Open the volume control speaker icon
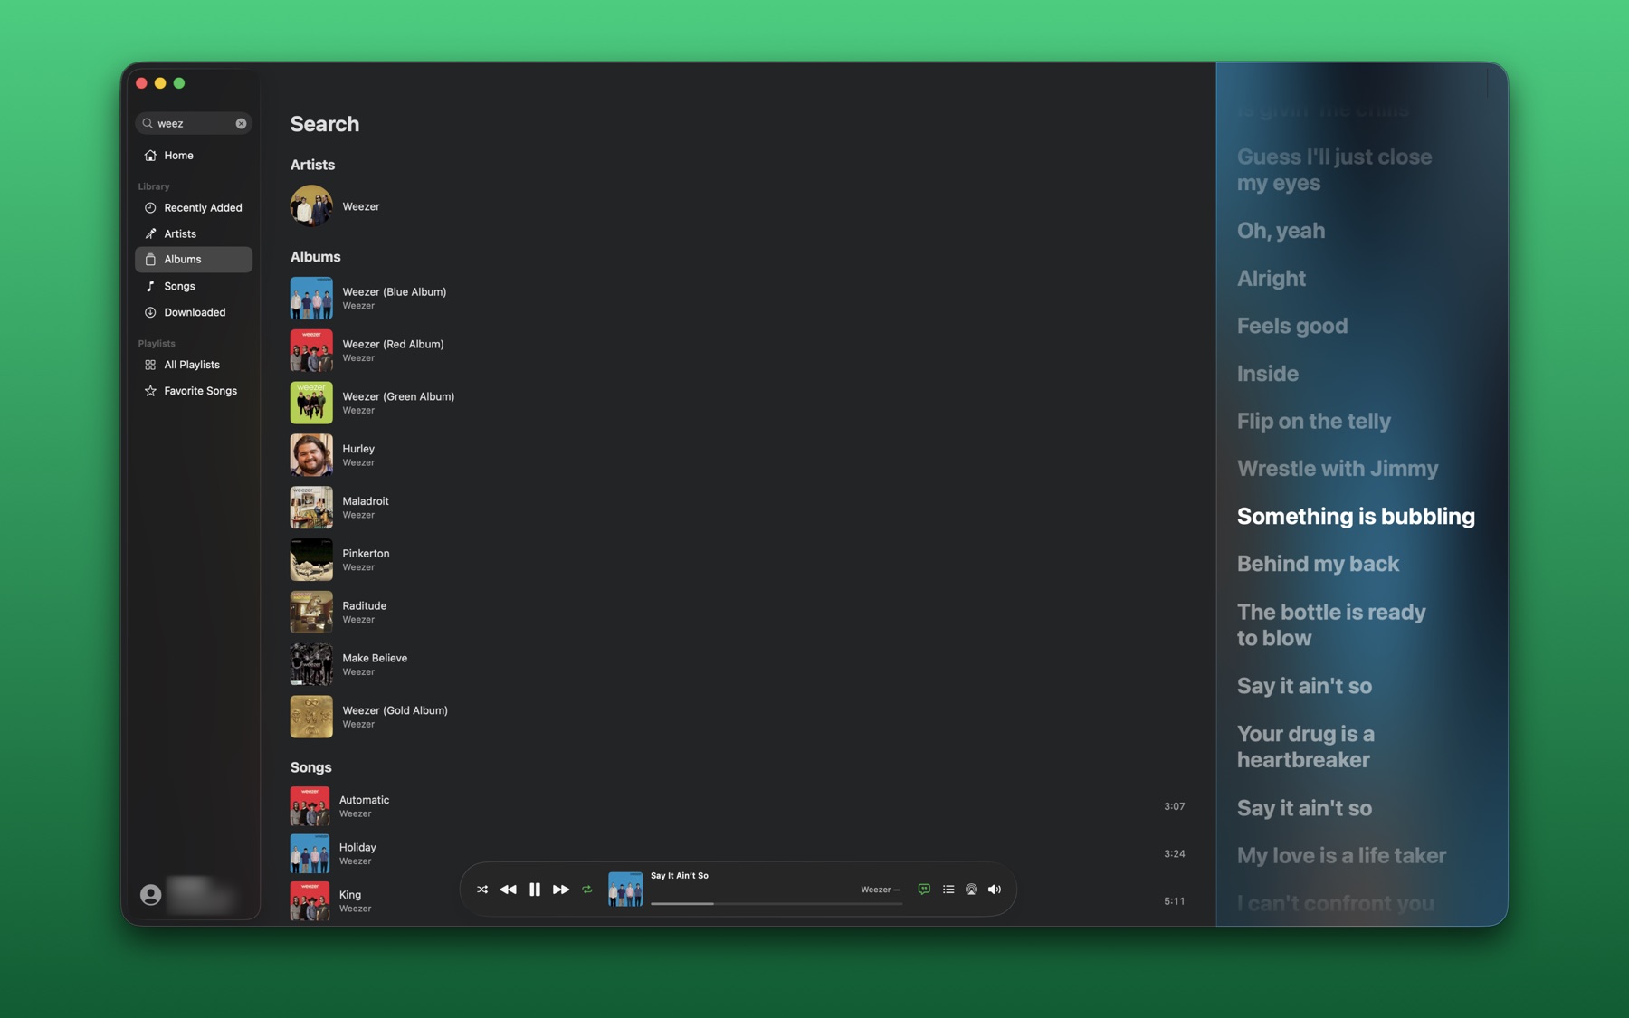Screen dimensions: 1629x1018 point(995,890)
